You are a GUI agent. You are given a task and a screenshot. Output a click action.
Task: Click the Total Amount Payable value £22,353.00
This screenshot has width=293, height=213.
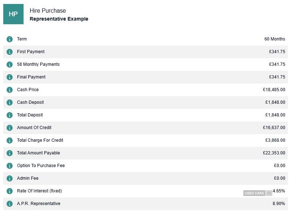click(274, 153)
